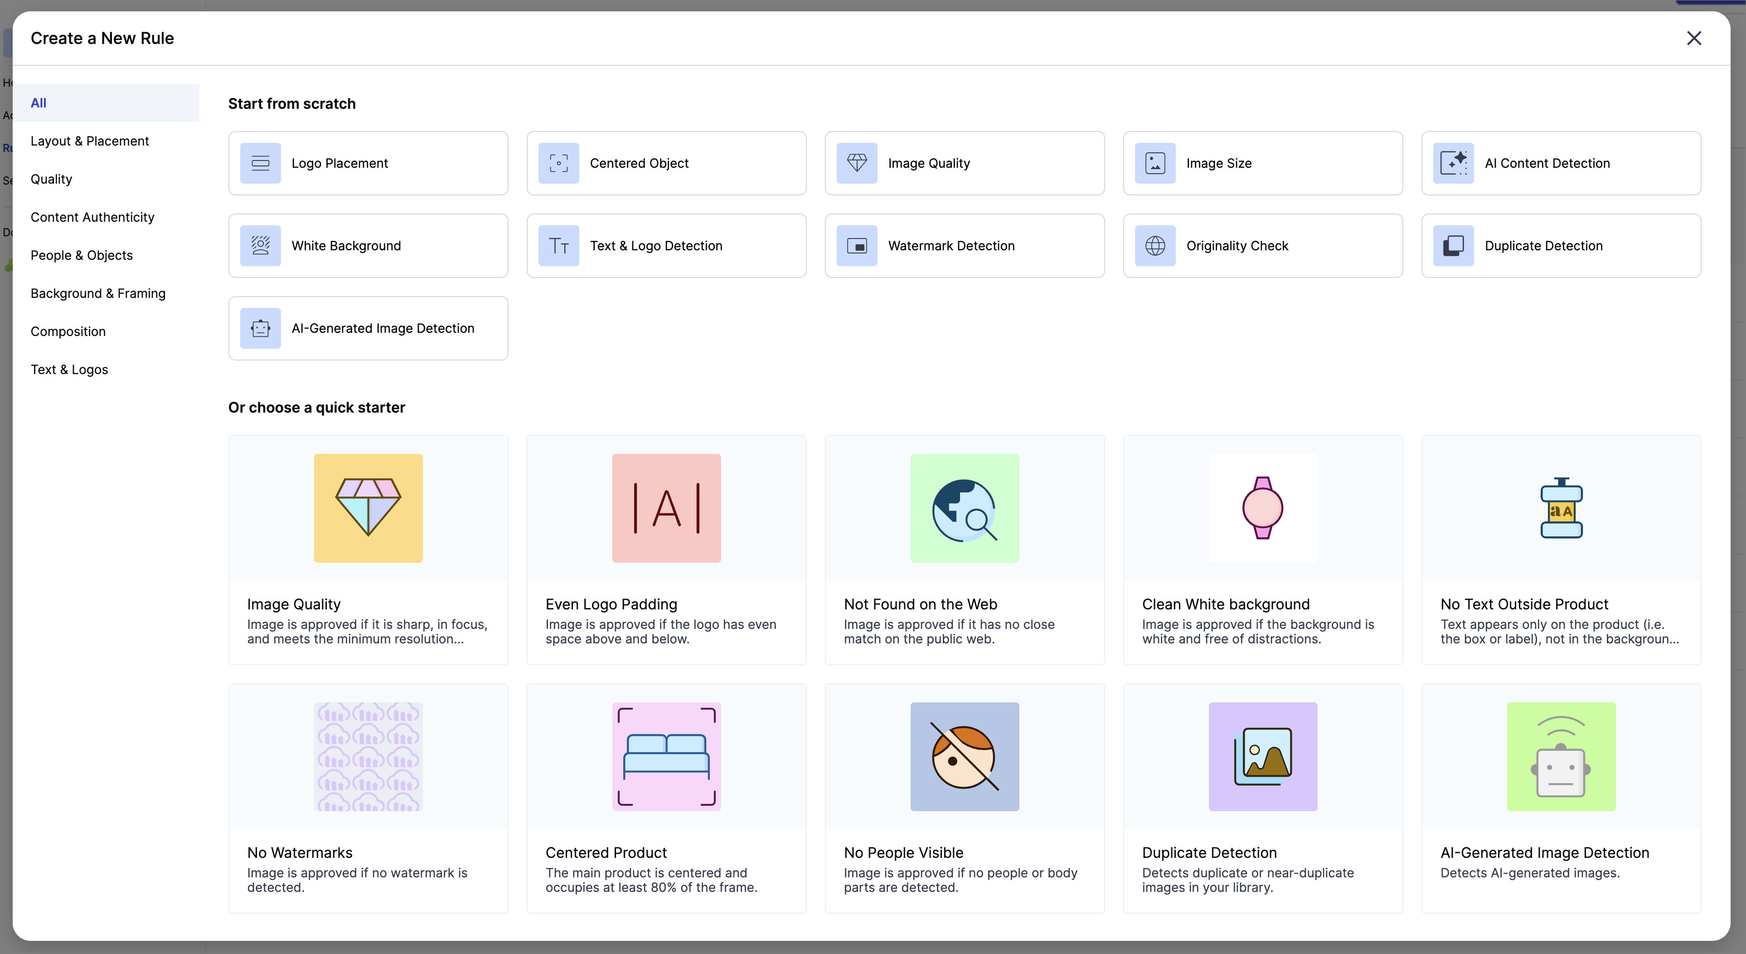The image size is (1746, 954).
Task: Select the Watermark Detection icon
Action: (x=857, y=245)
